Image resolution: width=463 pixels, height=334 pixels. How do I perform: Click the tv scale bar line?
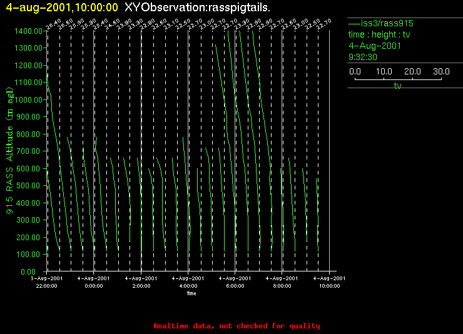[398, 79]
